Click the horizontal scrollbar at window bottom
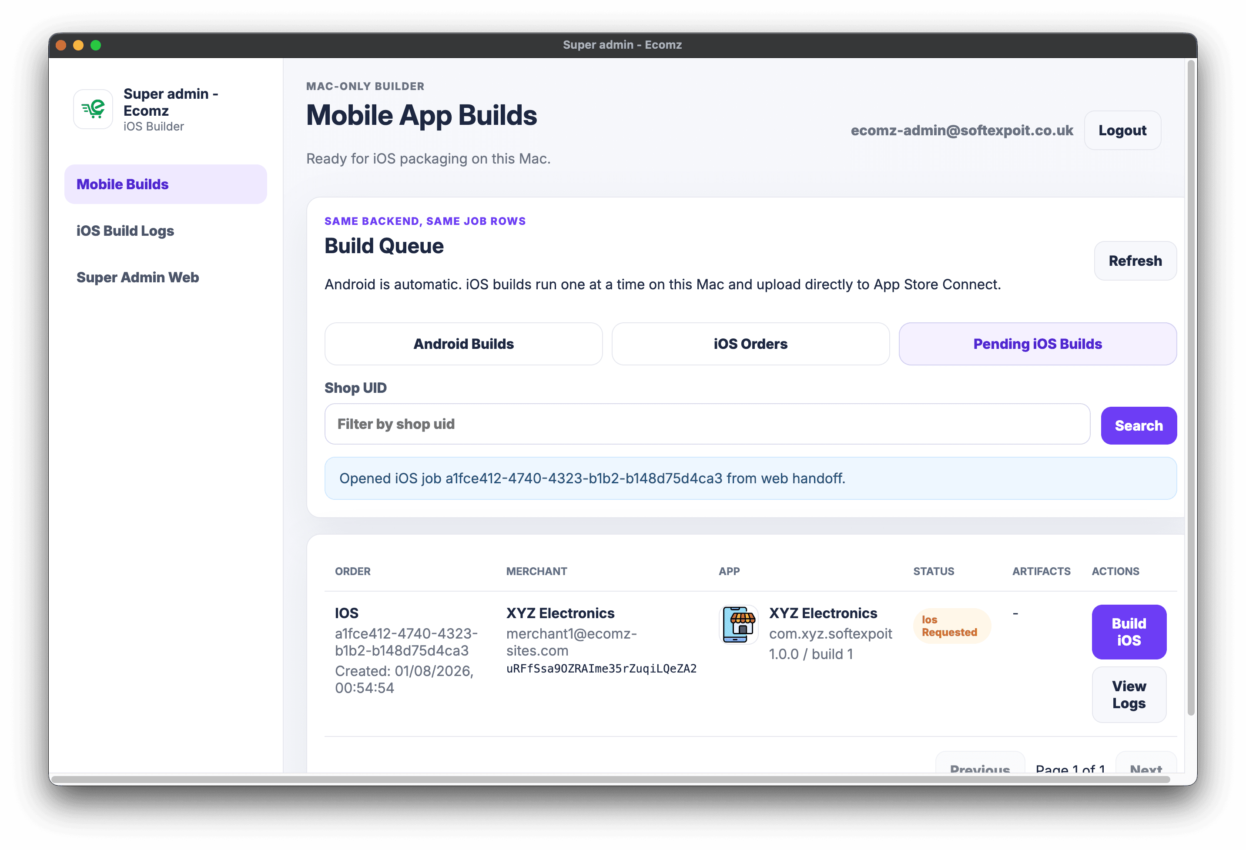The width and height of the screenshot is (1246, 850). click(610, 780)
